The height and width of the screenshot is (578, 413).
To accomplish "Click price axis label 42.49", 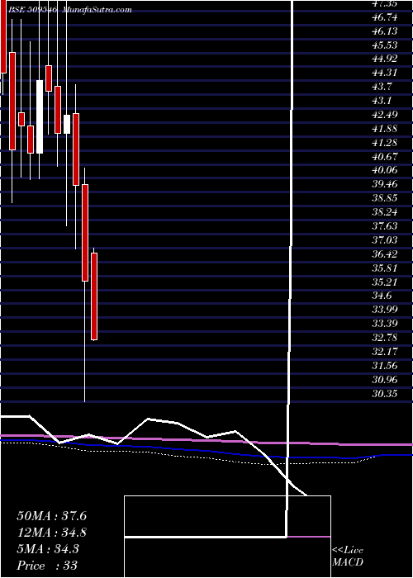I will coord(385,115).
